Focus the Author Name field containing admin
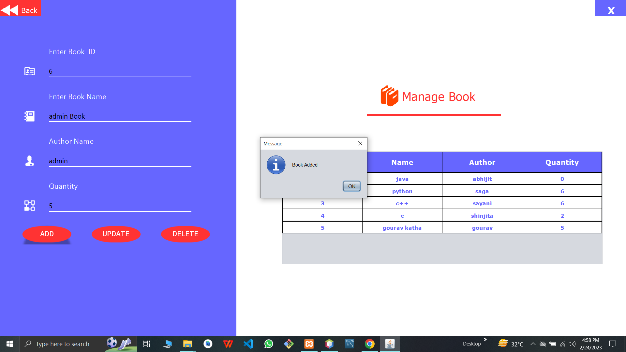The width and height of the screenshot is (626, 352). [120, 161]
